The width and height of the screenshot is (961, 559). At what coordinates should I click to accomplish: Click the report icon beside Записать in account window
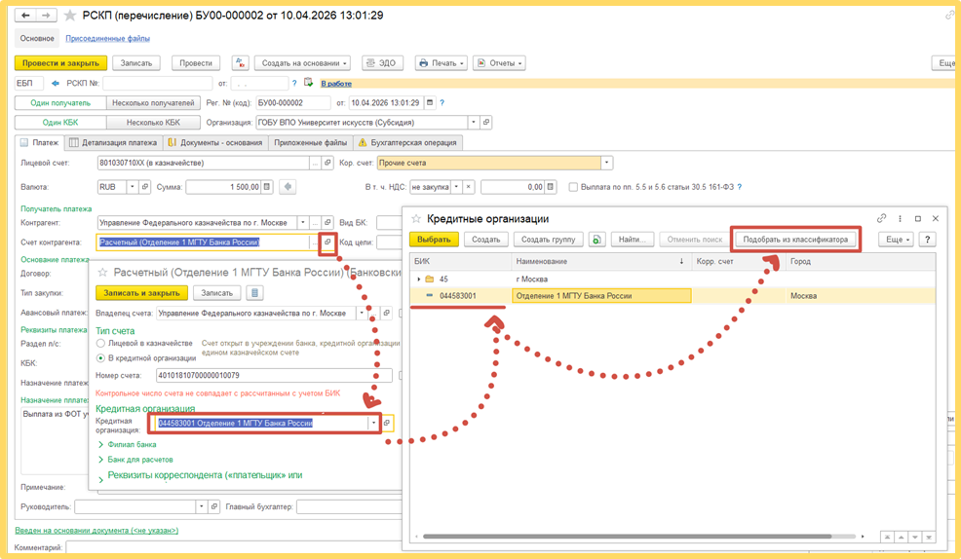(254, 293)
